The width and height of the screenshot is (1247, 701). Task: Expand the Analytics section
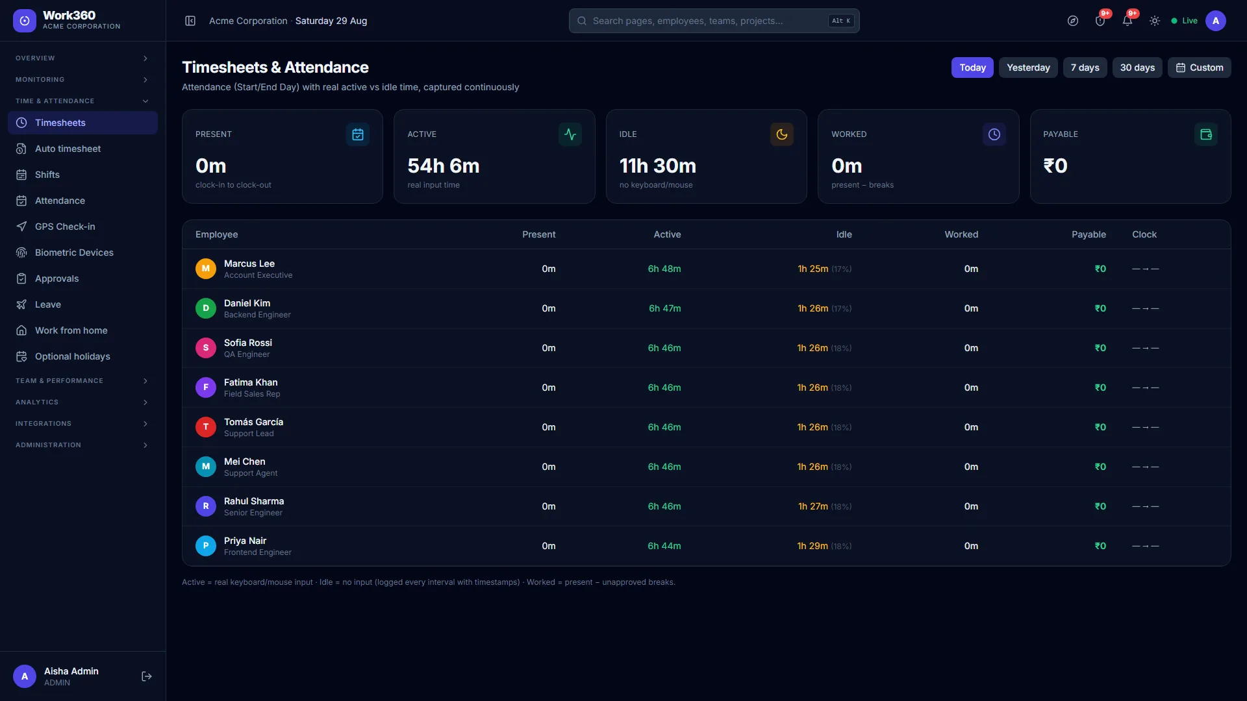coord(82,402)
